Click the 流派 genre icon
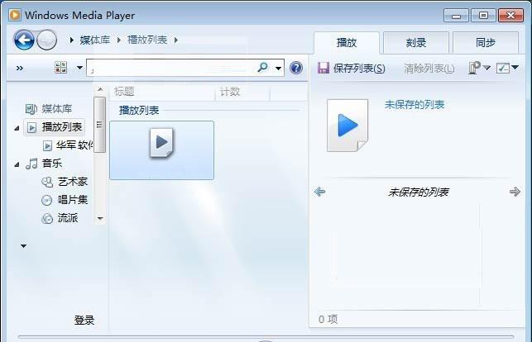532x342 pixels. click(x=47, y=218)
